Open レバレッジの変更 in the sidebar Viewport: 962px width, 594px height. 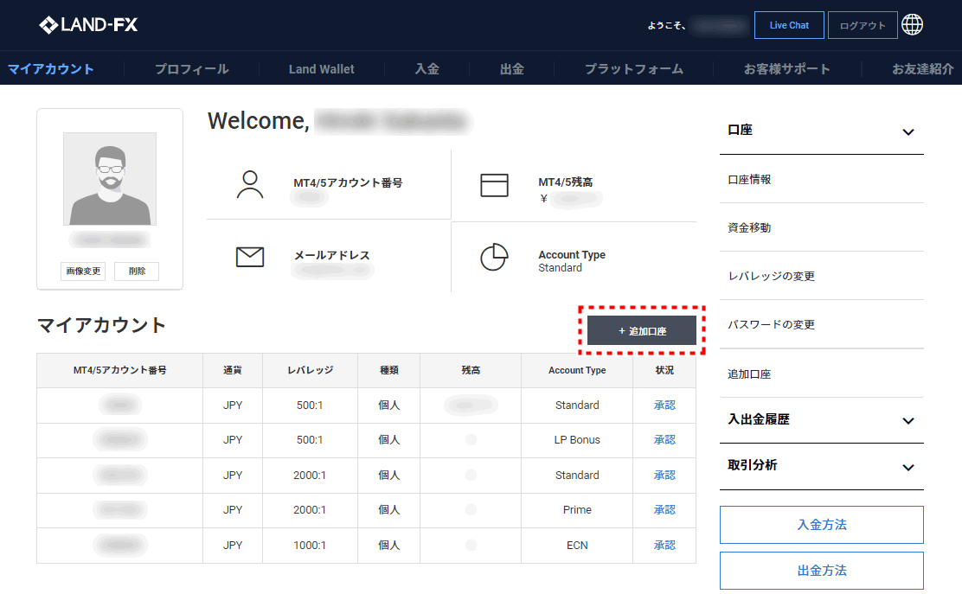tap(771, 276)
